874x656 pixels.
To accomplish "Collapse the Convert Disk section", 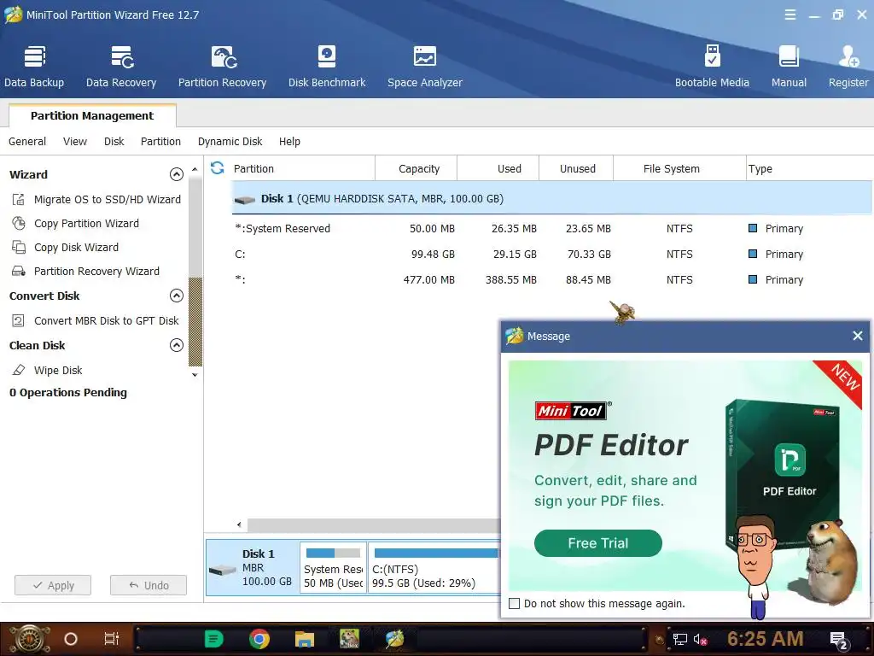I will coord(176,296).
